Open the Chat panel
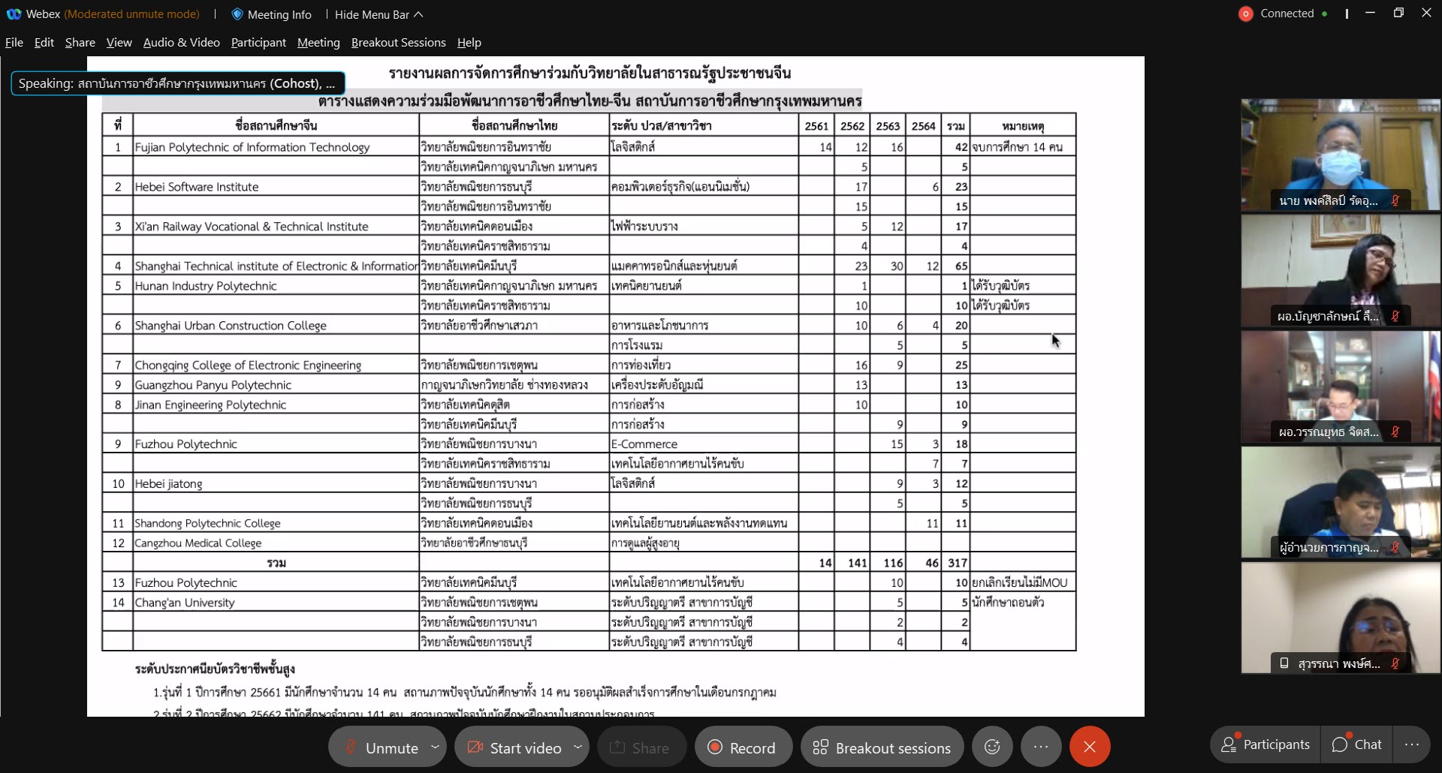 [1356, 744]
